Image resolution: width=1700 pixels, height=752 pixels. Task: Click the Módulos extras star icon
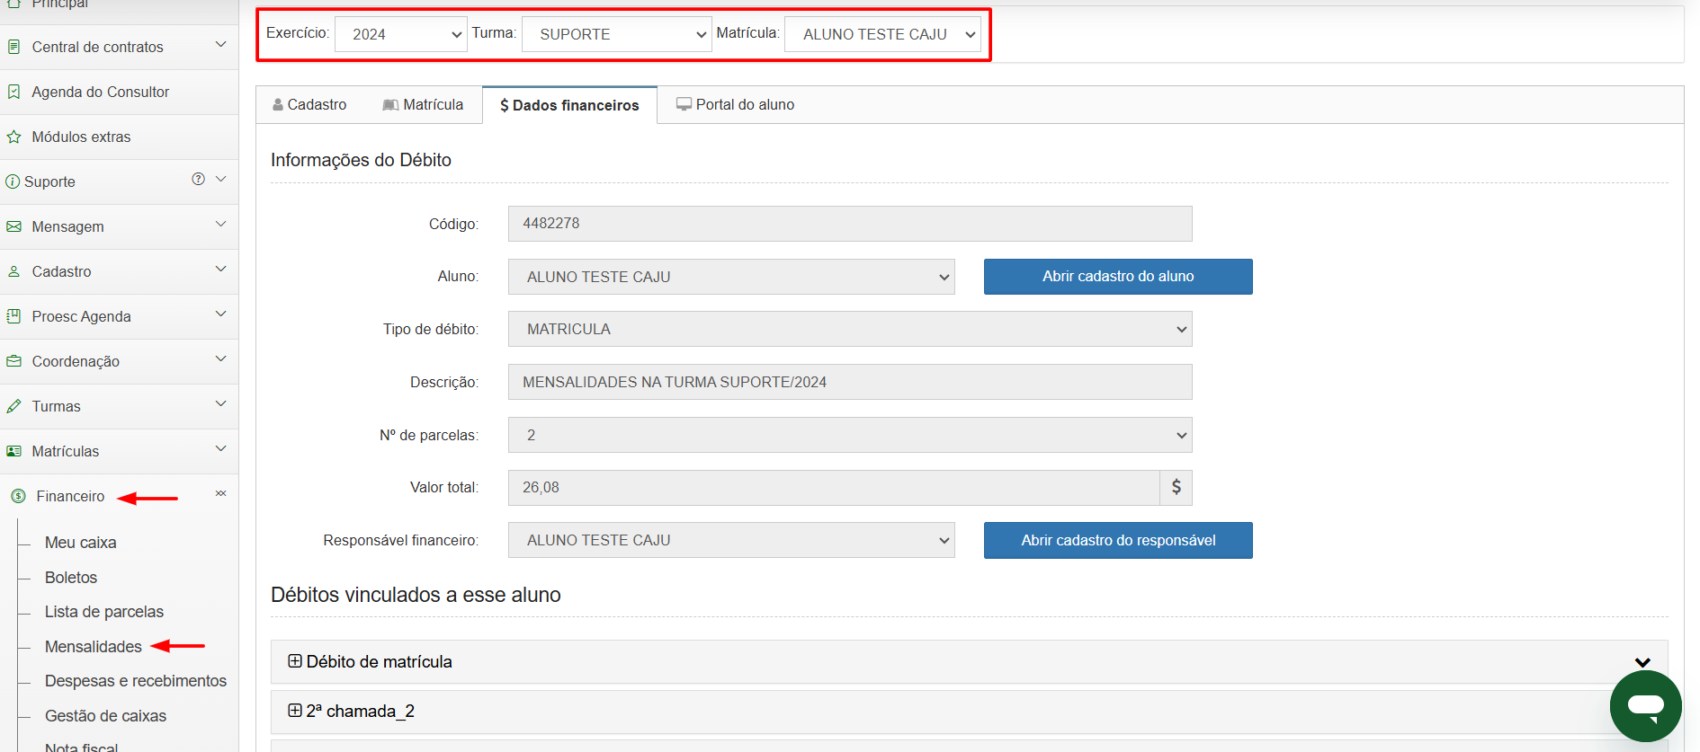(13, 137)
